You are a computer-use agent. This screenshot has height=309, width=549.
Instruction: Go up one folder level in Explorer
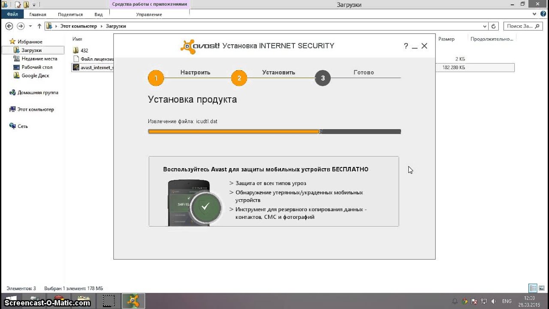[39, 26]
